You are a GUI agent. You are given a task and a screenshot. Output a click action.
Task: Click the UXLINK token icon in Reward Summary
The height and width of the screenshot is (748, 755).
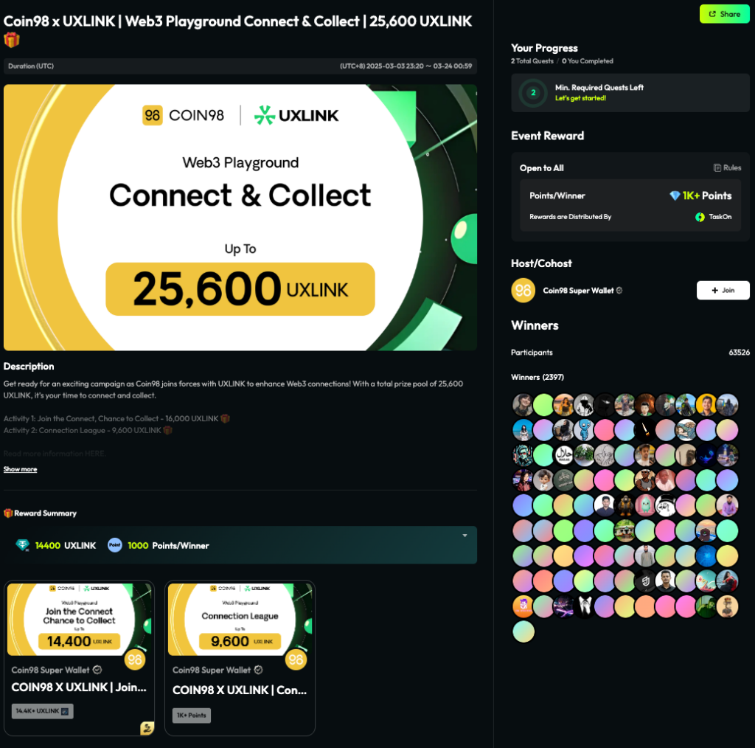(23, 545)
